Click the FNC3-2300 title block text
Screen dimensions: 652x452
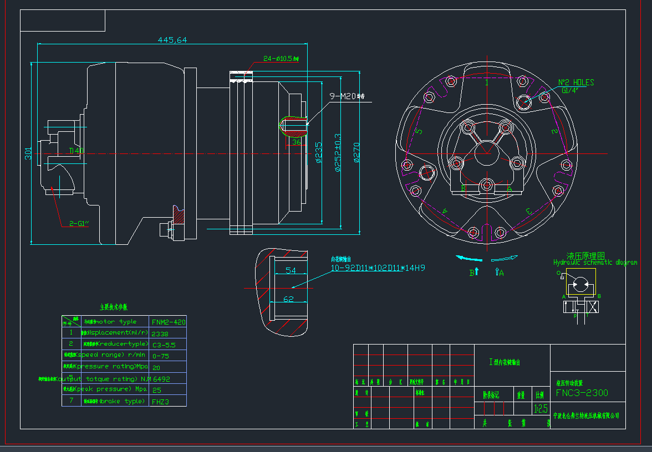[x=582, y=393]
